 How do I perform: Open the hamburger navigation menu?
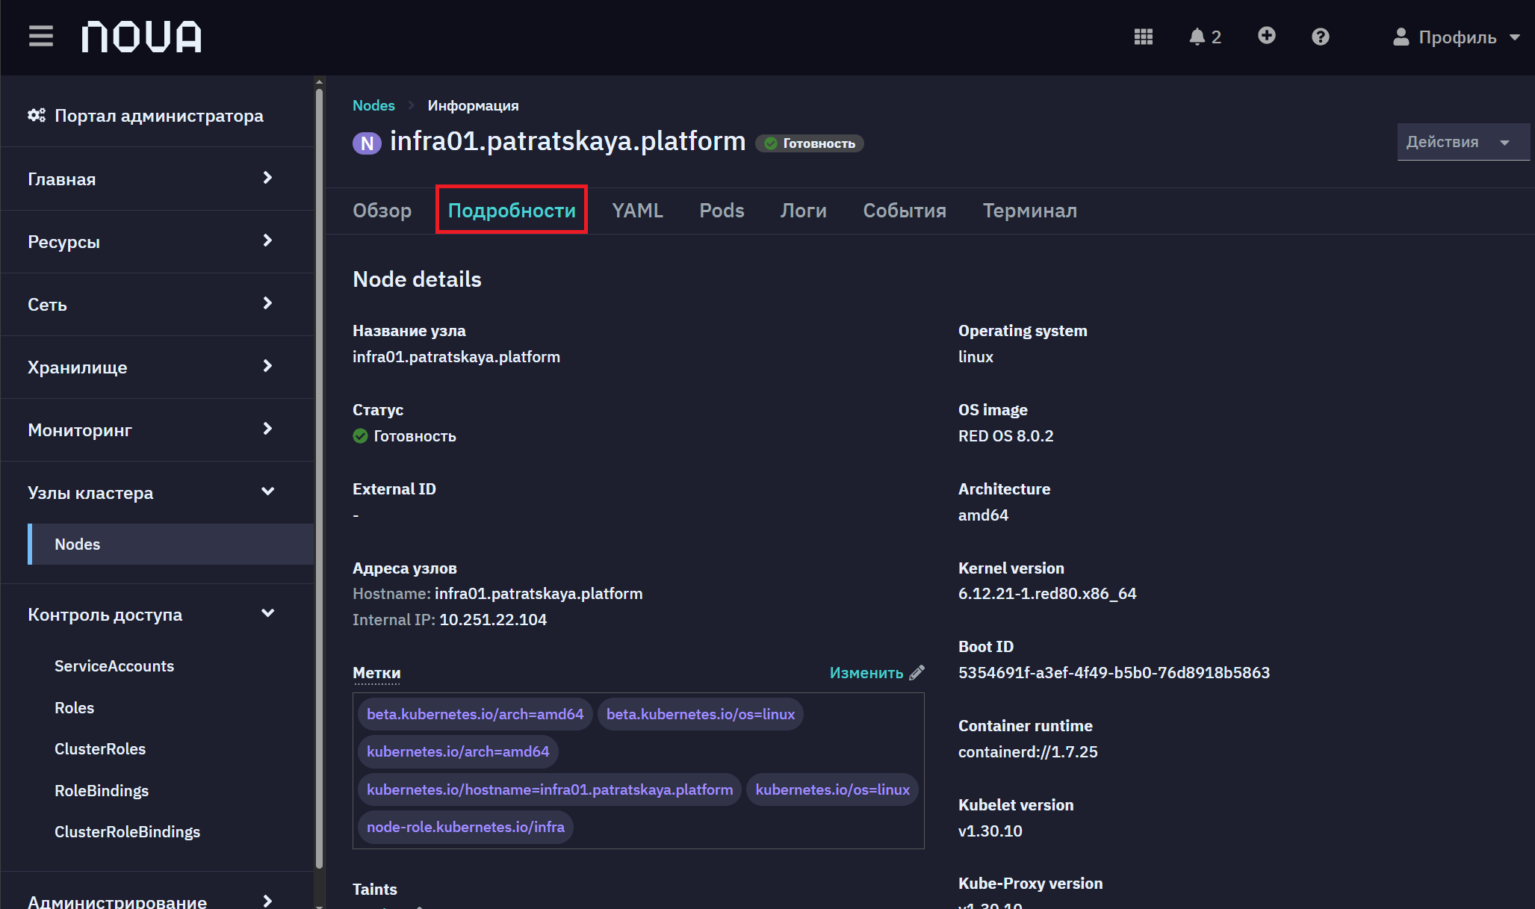41,37
